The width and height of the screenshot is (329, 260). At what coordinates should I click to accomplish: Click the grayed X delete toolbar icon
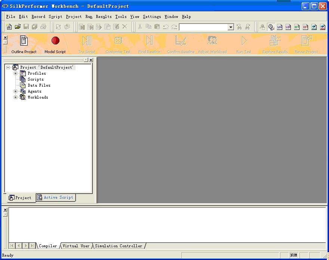pyautogui.click(x=125, y=27)
